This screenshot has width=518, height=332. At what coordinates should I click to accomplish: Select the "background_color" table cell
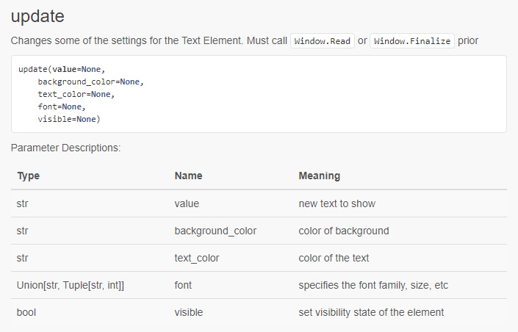pyautogui.click(x=215, y=231)
